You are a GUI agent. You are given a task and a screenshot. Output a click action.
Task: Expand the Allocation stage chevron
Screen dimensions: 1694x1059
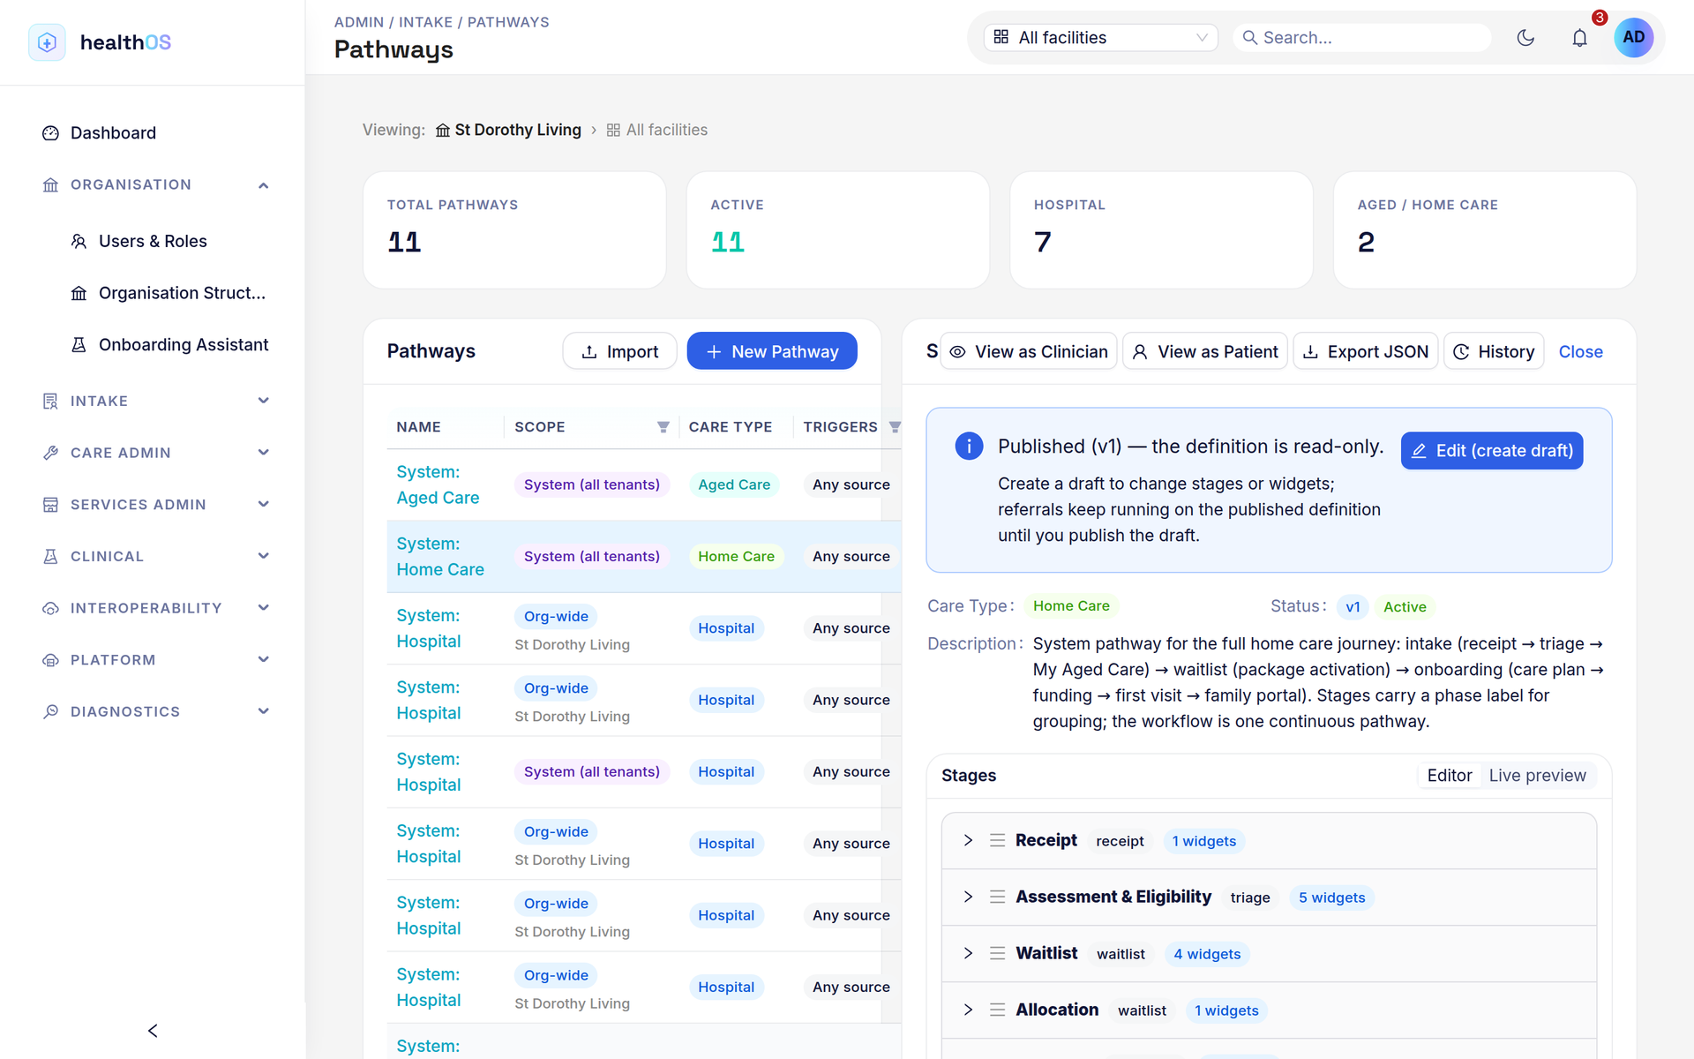[968, 1010]
